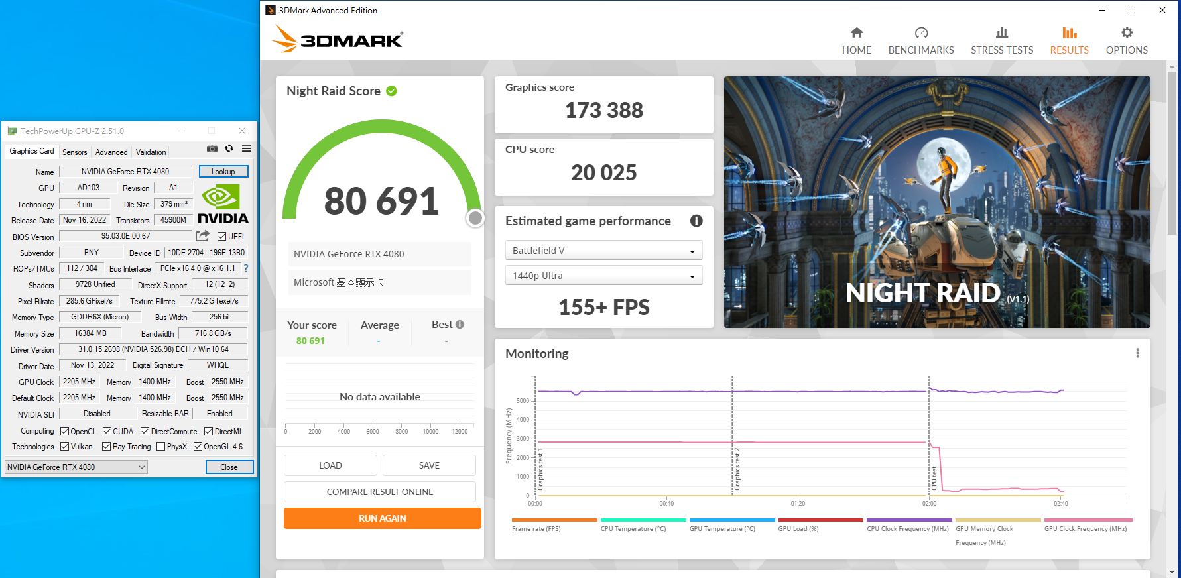Toggle the UEFI checkbox
Screen dimensions: 1181x578
(222, 237)
